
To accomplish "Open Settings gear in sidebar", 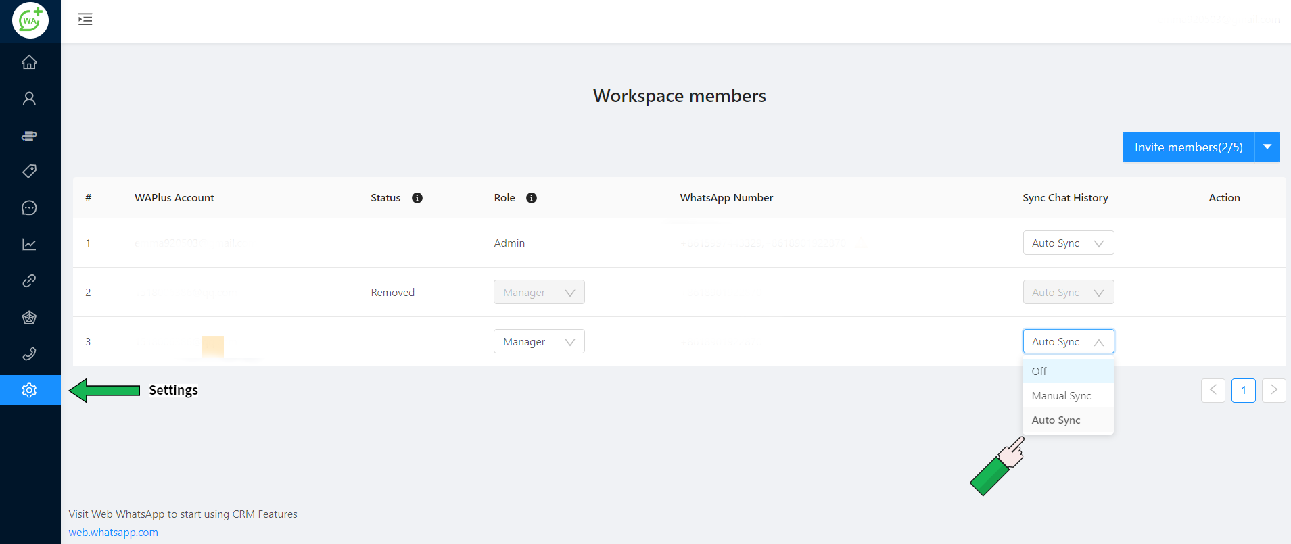I will click(29, 391).
